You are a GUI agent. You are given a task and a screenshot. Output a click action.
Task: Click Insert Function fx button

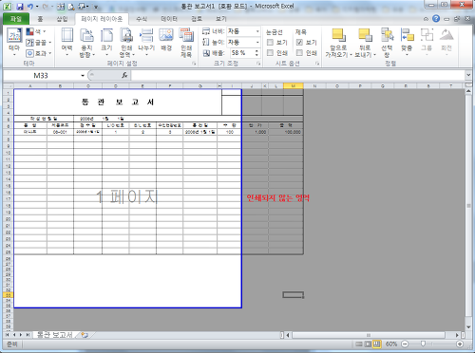tap(124, 75)
